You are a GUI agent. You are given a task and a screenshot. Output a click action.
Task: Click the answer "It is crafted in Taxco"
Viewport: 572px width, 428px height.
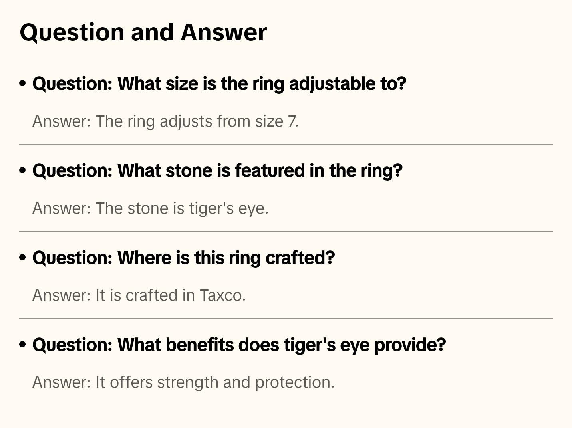[x=139, y=295]
